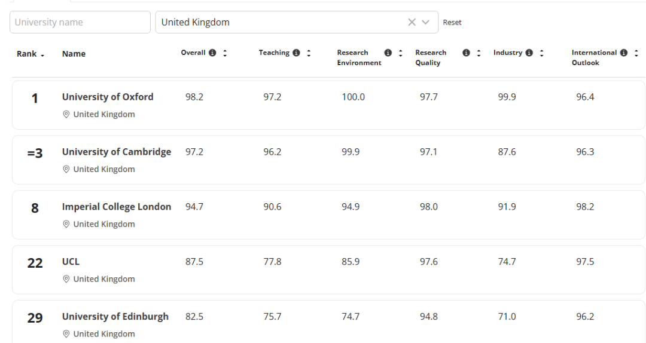Screen dimensions: 646x343
Task: Click the Reset filters link
Action: (x=452, y=23)
